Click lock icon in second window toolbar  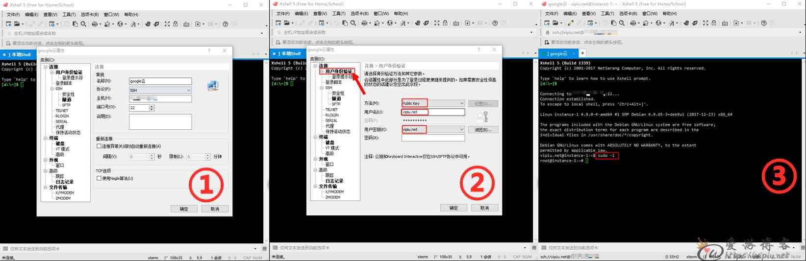[445, 23]
